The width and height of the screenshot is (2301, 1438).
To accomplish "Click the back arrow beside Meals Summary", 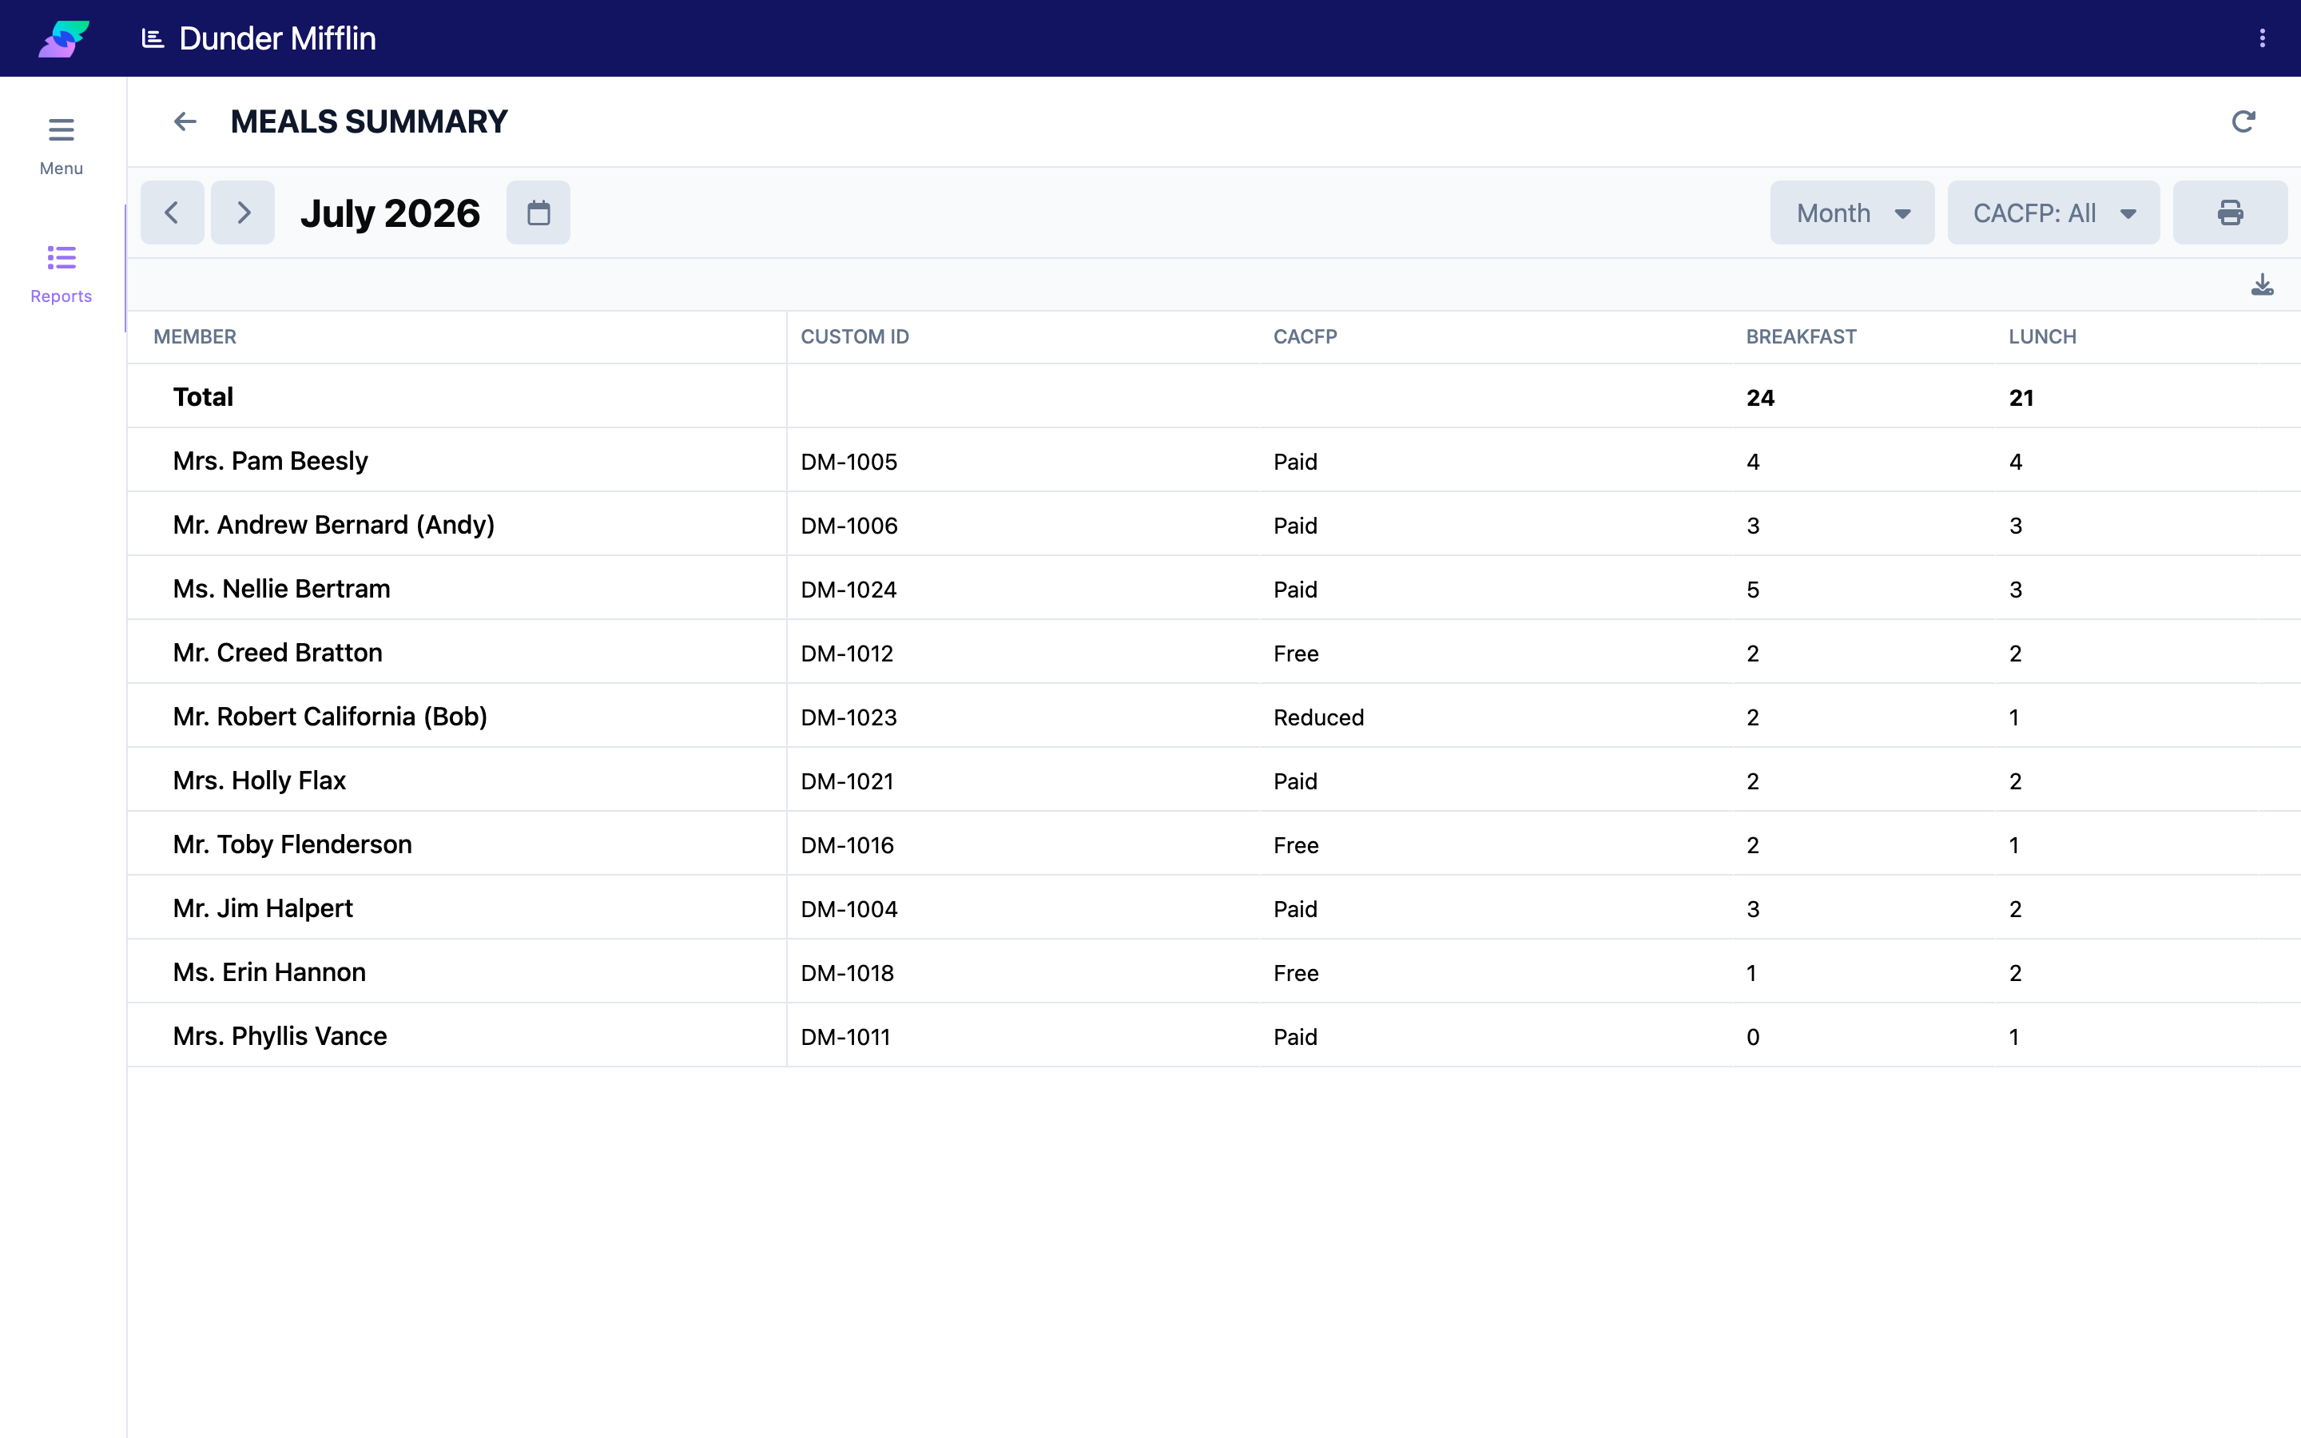I will tap(185, 121).
